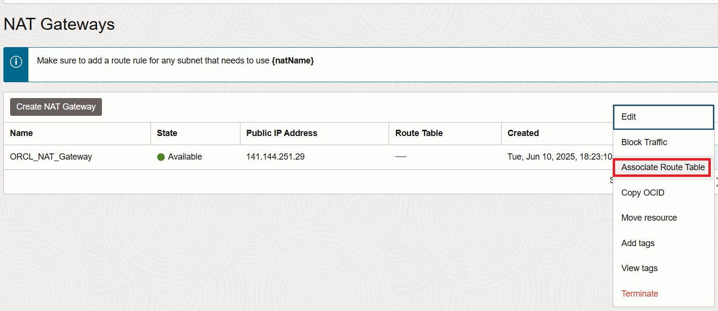This screenshot has width=718, height=311.
Task: Click the created date Tue, Jun 10, 2025
Action: tap(560, 157)
